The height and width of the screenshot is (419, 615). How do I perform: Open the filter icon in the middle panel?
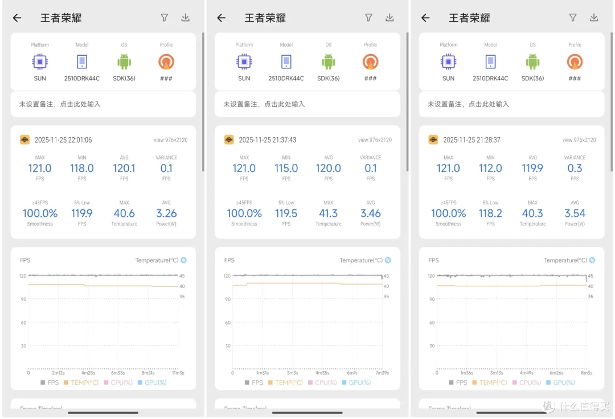[x=368, y=18]
